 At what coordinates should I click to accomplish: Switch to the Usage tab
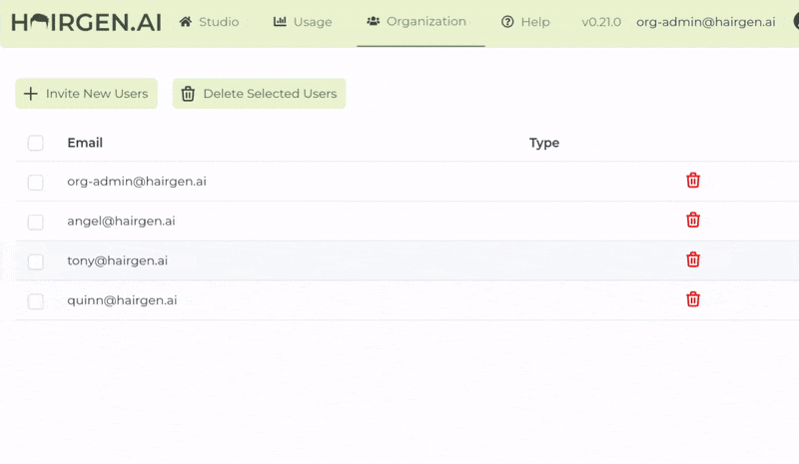[x=303, y=22]
